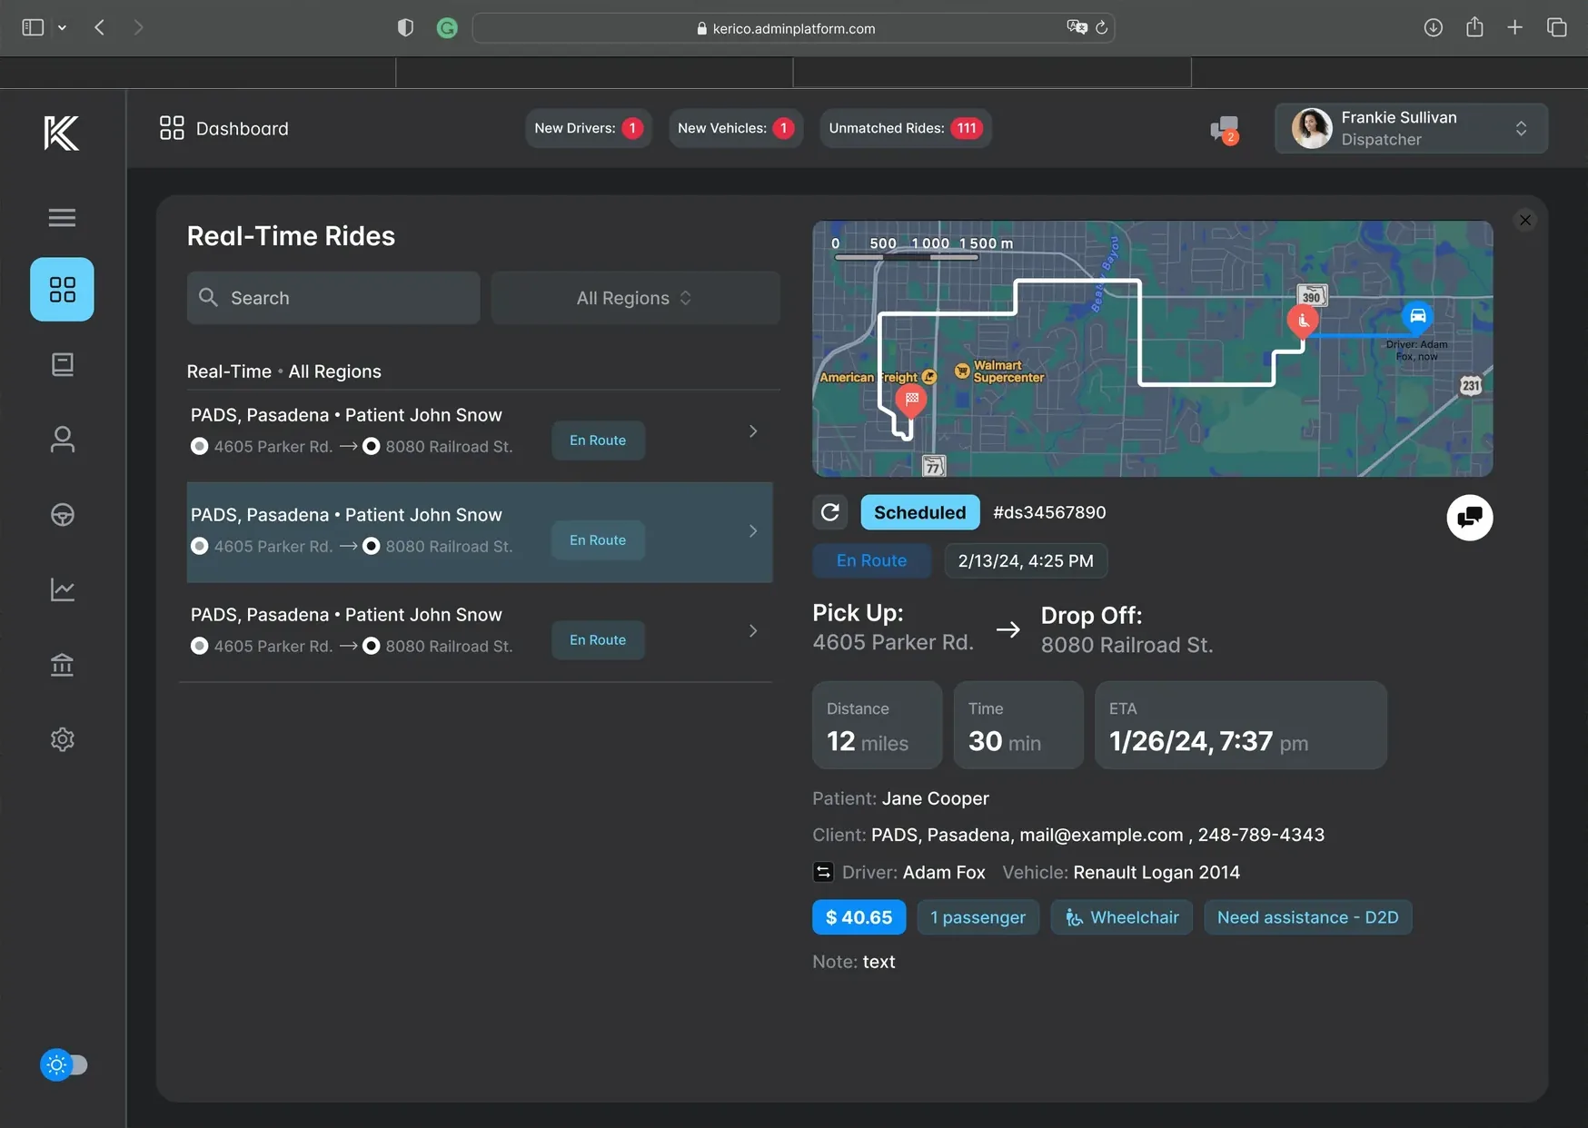
Task: Click the Grammarly extension icon
Action: [x=447, y=28]
